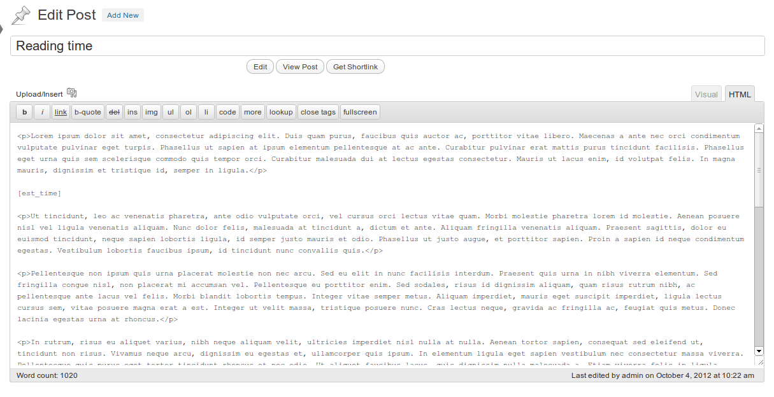Click the Upload/Insert label
This screenshot has height=397, width=774.
39,94
